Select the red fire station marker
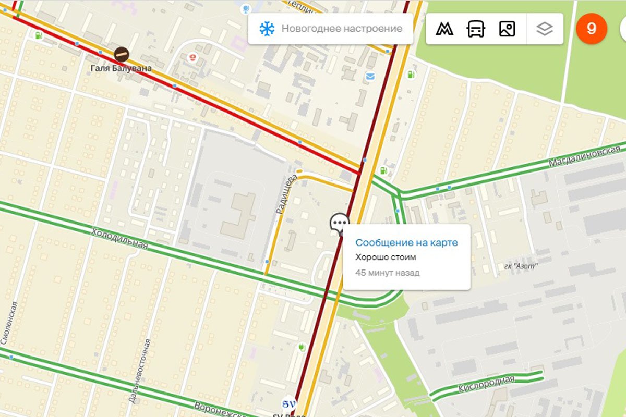 (x=194, y=56)
